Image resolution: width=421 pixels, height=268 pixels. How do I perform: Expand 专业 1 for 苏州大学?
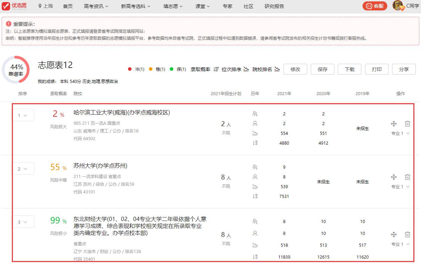click(400, 186)
